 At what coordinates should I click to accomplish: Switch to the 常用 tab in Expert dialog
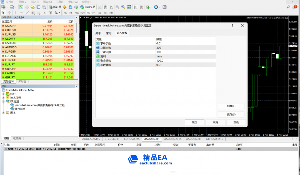(x=109, y=33)
